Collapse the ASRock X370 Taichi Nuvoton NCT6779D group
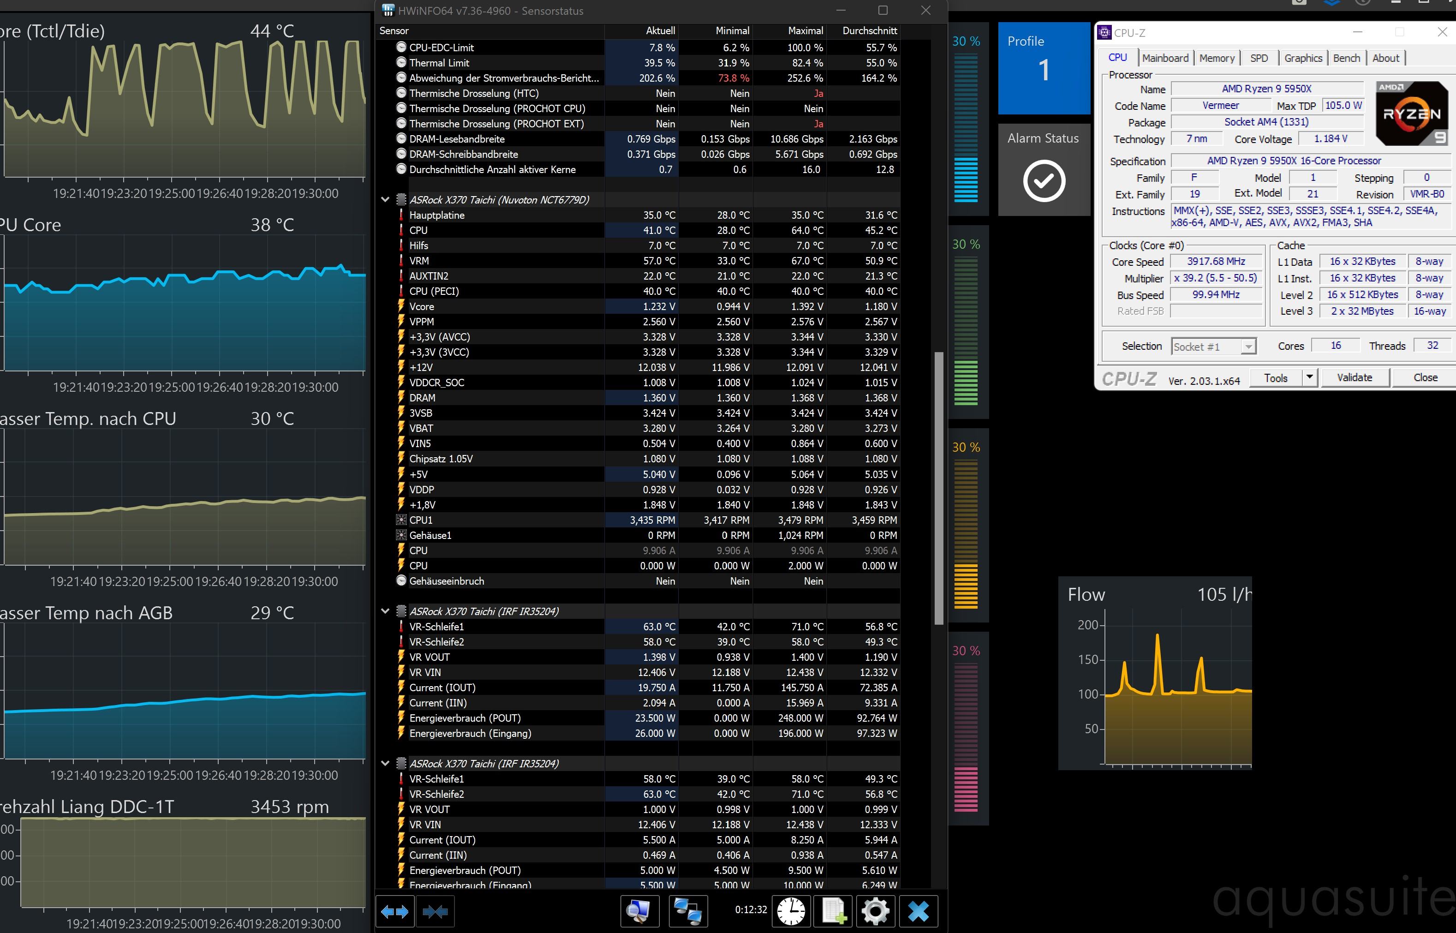This screenshot has width=1456, height=933. [x=385, y=199]
